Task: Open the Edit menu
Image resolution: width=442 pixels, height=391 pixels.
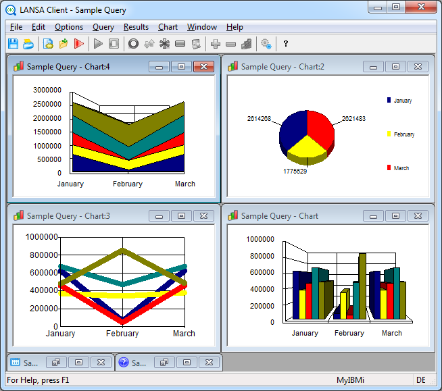Action: [x=39, y=27]
